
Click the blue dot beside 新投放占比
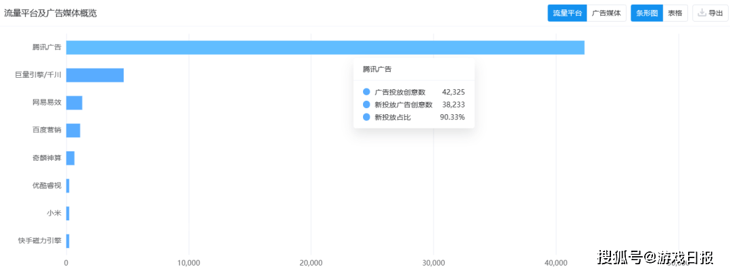(366, 118)
